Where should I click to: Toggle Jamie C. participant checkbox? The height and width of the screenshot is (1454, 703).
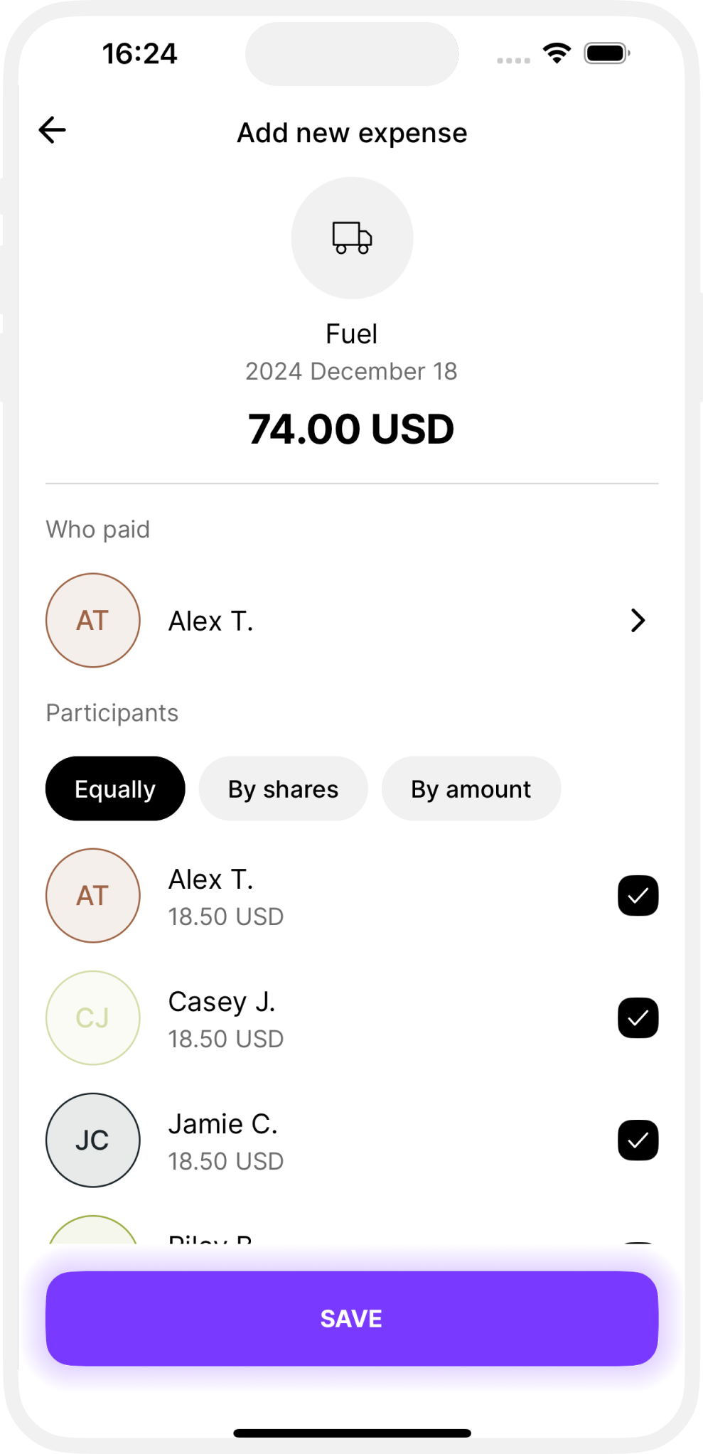638,1140
